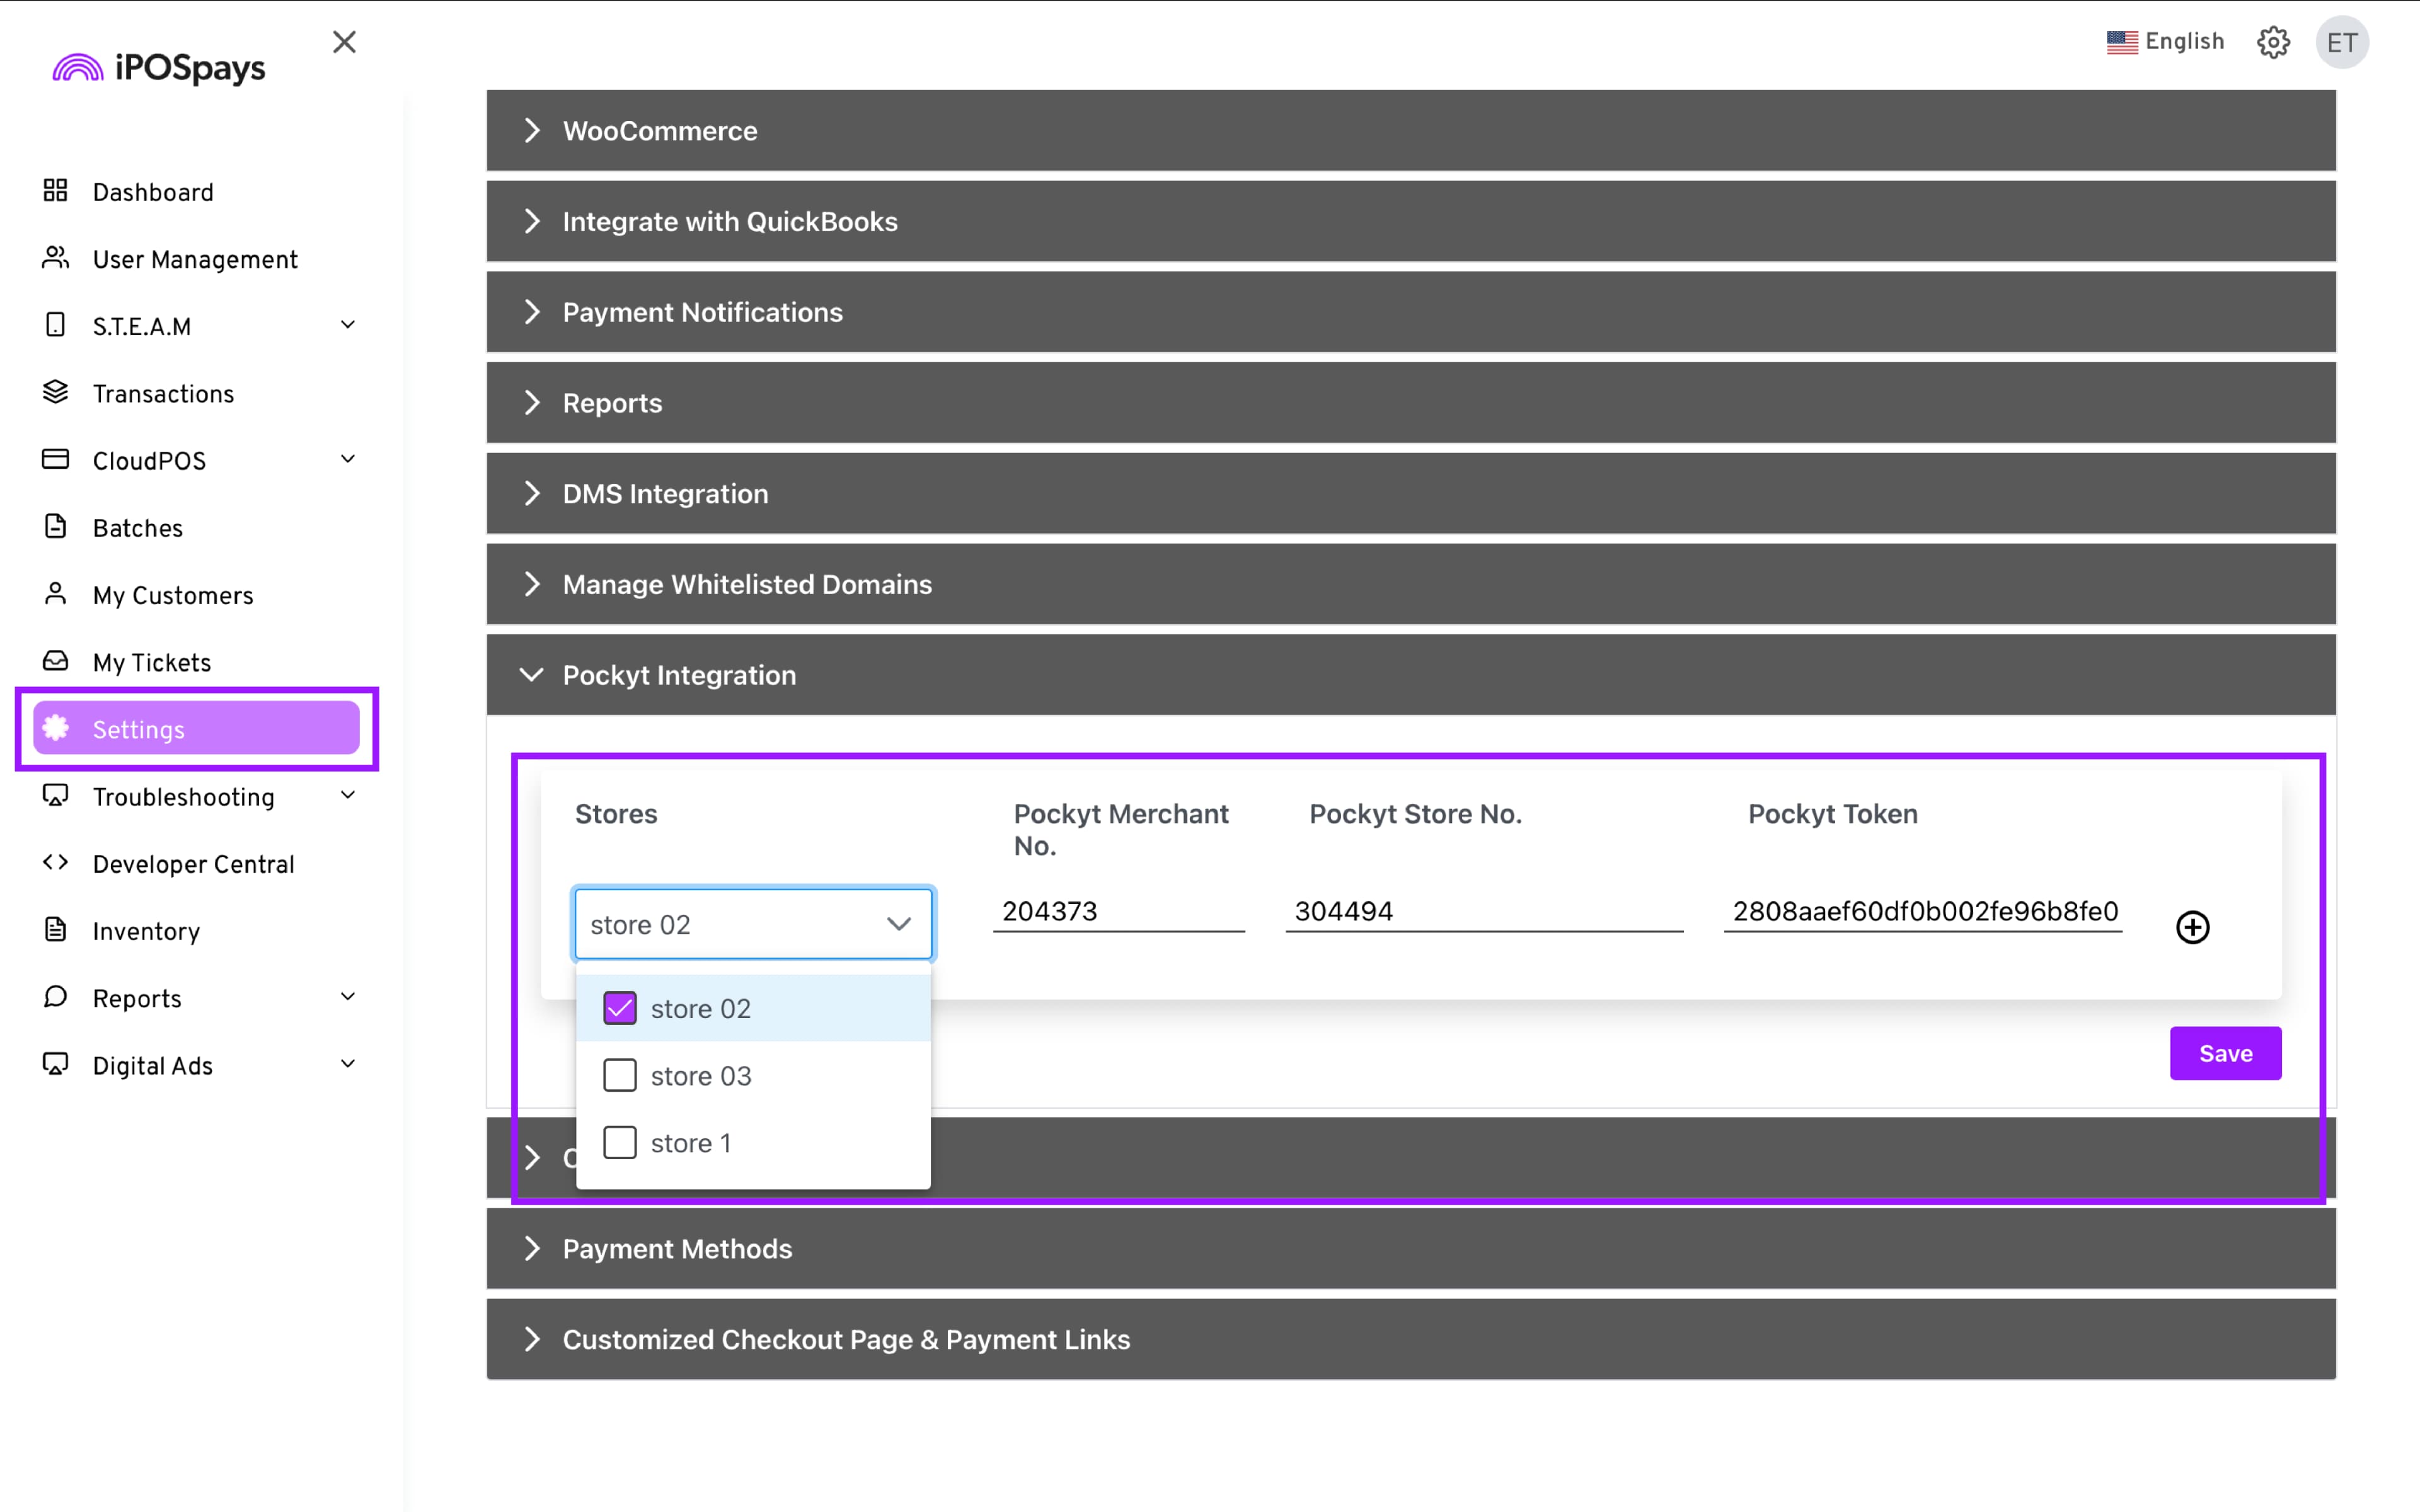
Task: Add row with plus circle icon
Action: [2192, 927]
